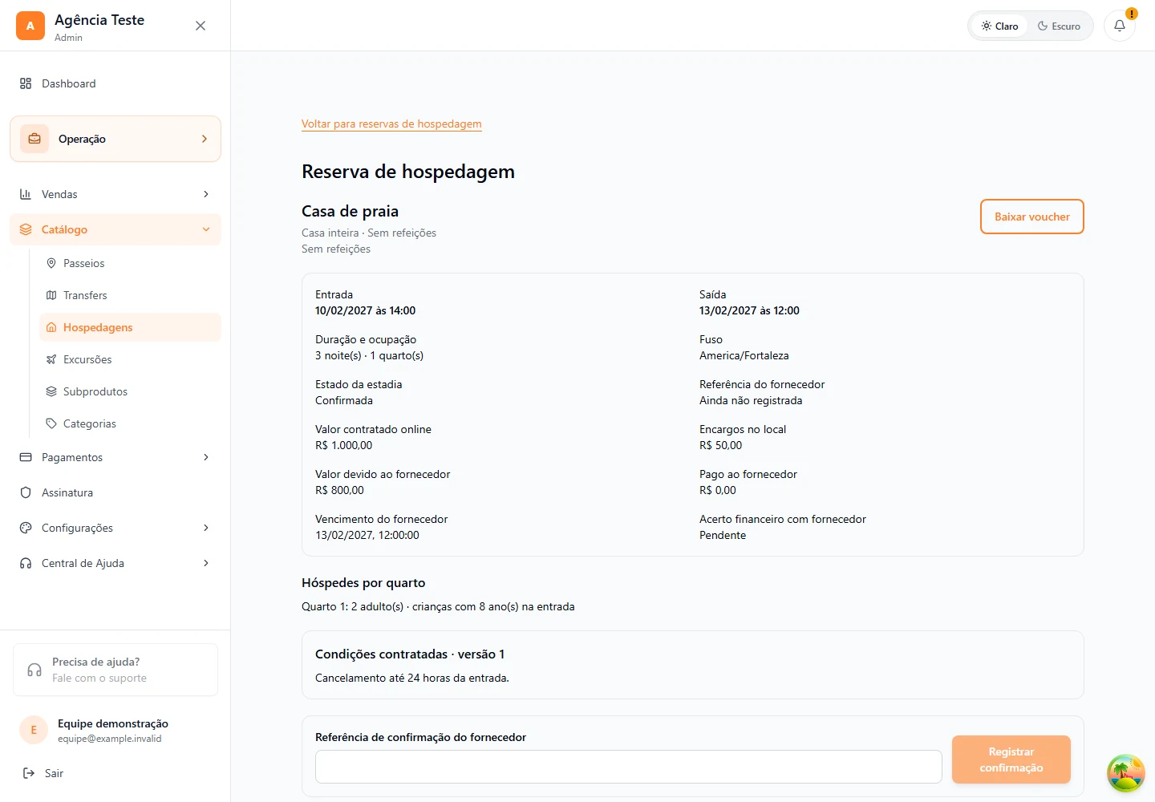Open the Transfers menu item
Viewport: 1155px width, 802px height.
coord(130,295)
